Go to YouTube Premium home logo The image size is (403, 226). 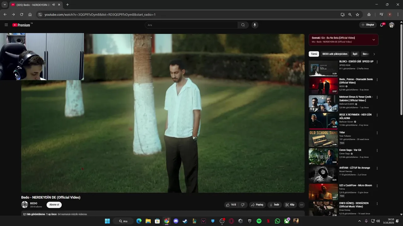tap(21, 25)
